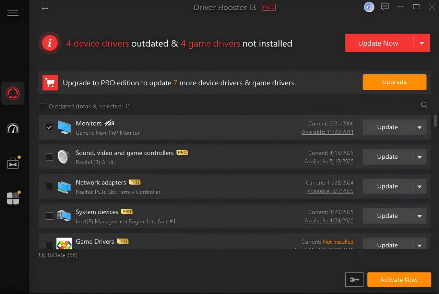The image size is (439, 294).
Task: Open the System devices Update dropdown arrow
Action: [419, 216]
